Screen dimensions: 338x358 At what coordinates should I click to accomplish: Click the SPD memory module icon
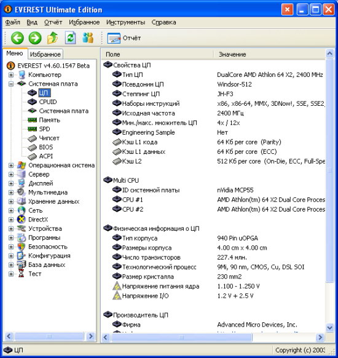pyautogui.click(x=32, y=129)
